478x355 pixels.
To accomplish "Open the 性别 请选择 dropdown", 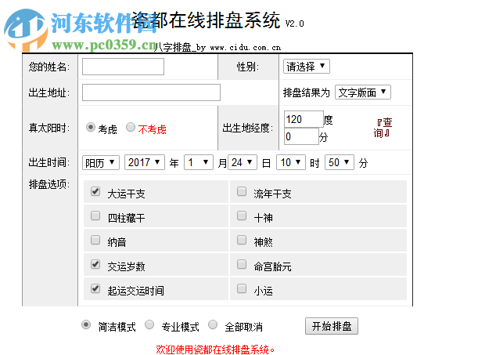I will [307, 67].
